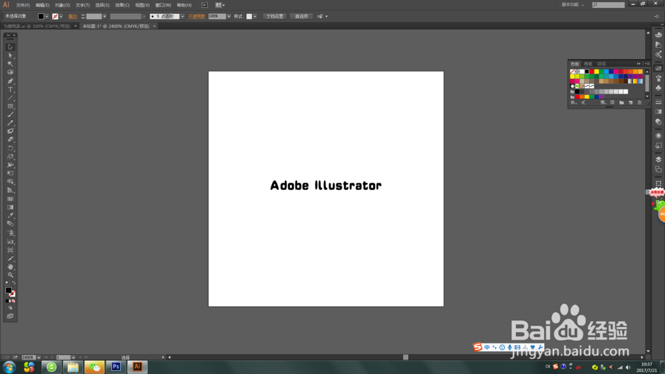Viewport: 665px width, 374px height.
Task: Open the 对象(O) menu
Action: click(63, 5)
